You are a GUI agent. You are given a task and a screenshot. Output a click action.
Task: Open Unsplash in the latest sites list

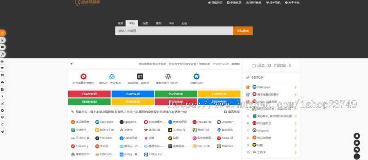point(225,122)
